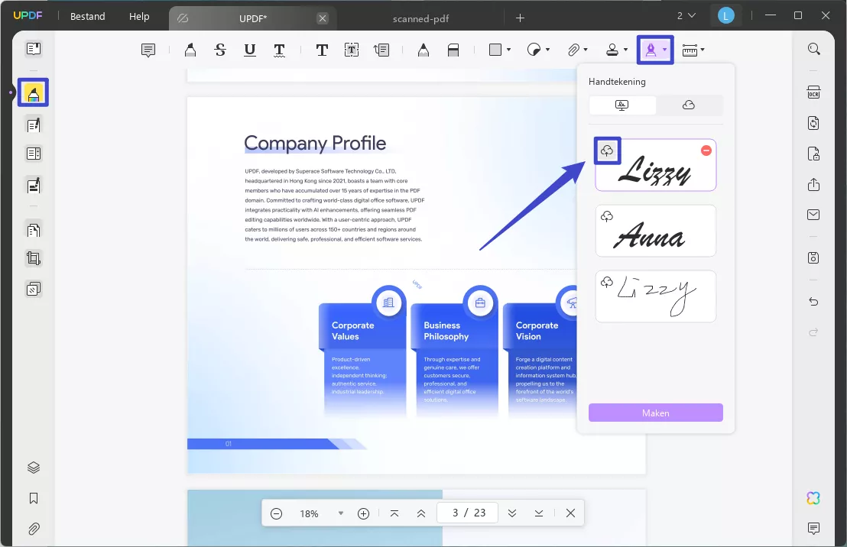This screenshot has height=547, width=847.
Task: Open the Edit PDF mode in sidebar
Action: [x=34, y=125]
